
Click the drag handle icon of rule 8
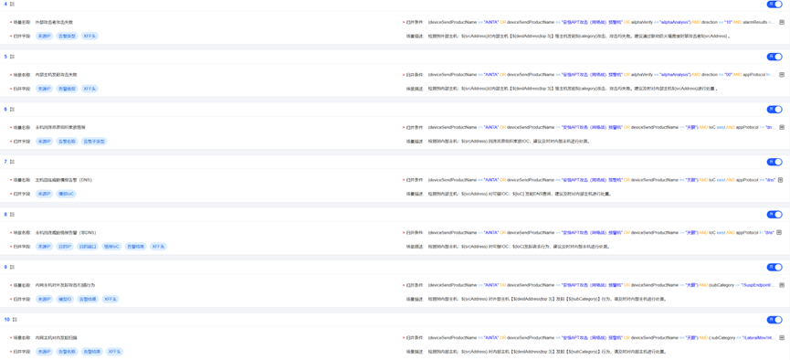point(12,215)
